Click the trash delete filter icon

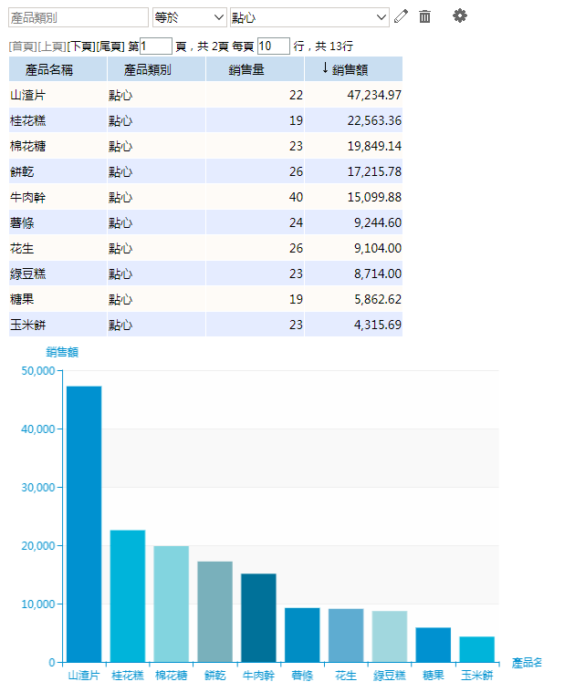424,16
